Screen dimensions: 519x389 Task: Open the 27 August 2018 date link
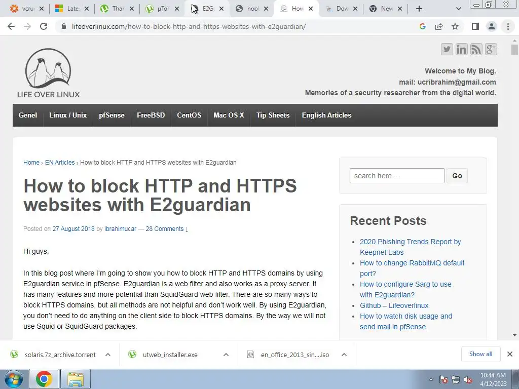click(73, 229)
